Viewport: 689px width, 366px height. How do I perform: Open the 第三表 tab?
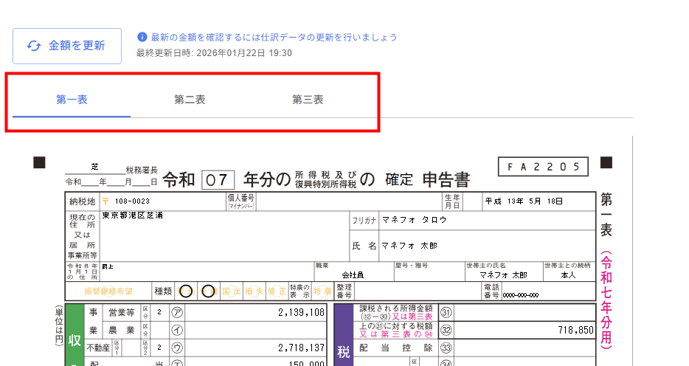[308, 100]
